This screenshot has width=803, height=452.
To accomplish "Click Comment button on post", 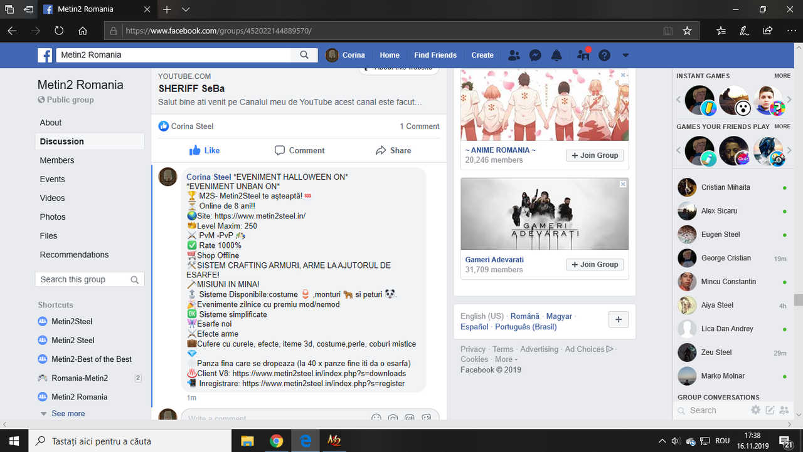I will (x=299, y=150).
